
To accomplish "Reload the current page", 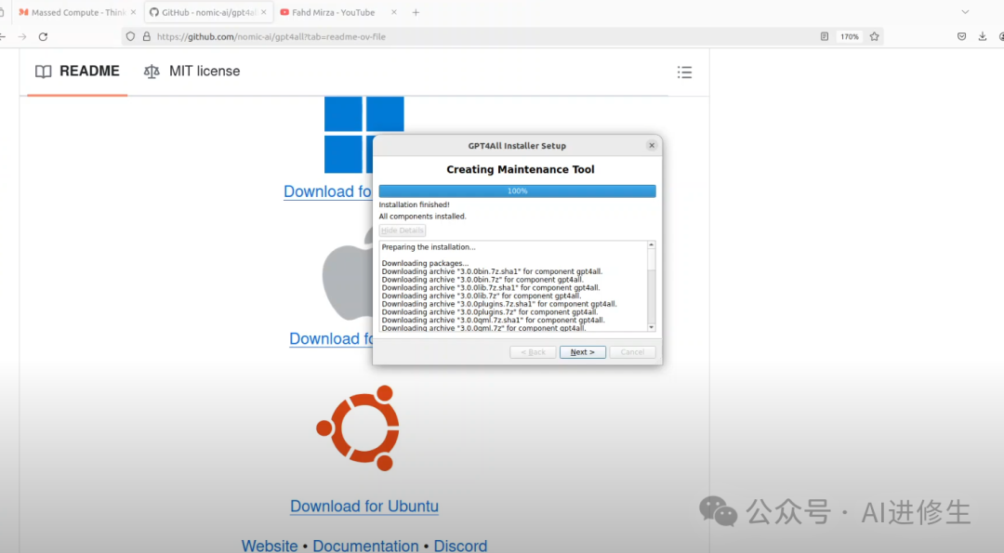I will click(x=43, y=36).
